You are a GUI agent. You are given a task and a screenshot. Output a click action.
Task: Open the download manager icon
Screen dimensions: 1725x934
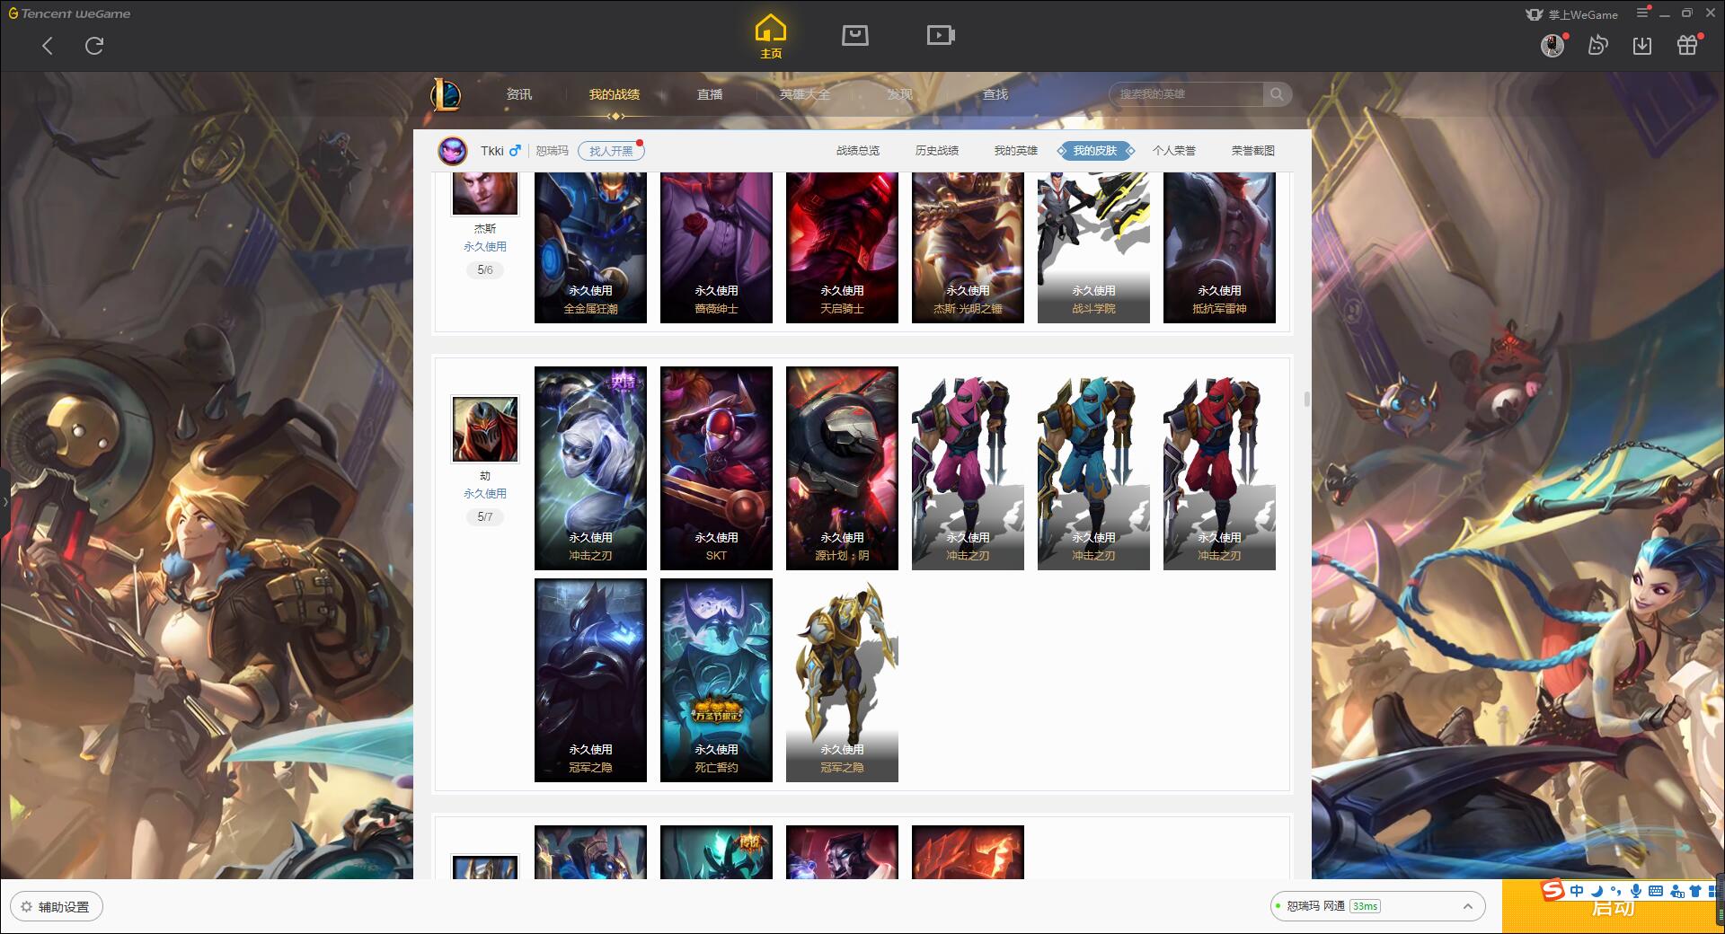(x=1642, y=45)
